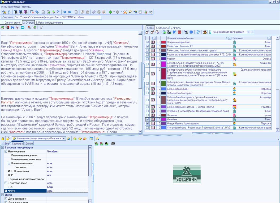Check the Сейсембаев Маргулан row checkbox
Screen dimensions: 280x203
pos(147,93)
